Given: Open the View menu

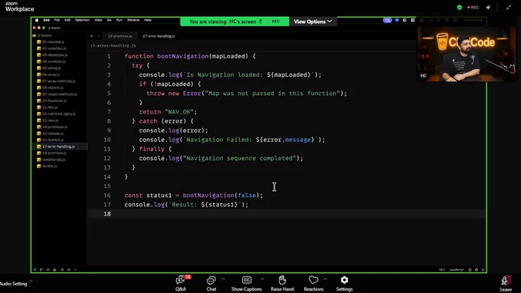Looking at the screenshot, I should [x=98, y=20].
